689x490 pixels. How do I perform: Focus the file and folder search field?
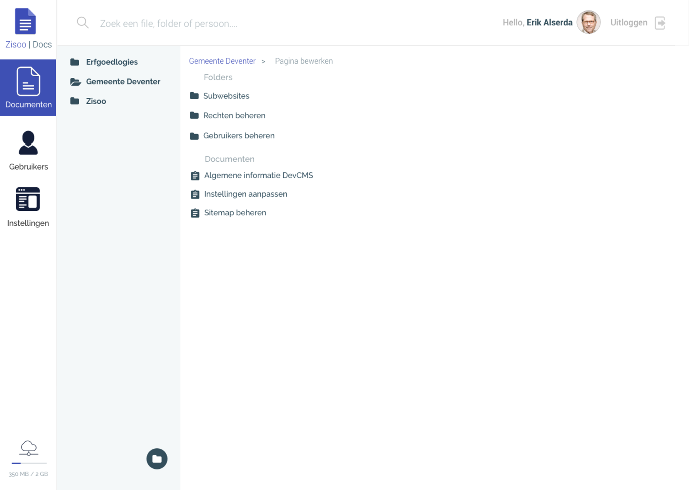[250, 23]
